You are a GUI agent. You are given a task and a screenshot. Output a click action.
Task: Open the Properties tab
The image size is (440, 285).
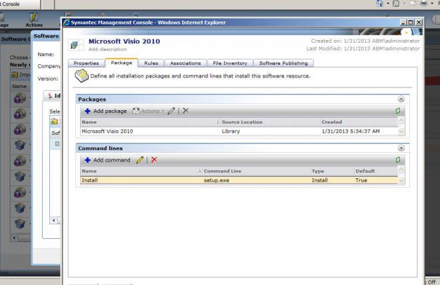pos(86,63)
